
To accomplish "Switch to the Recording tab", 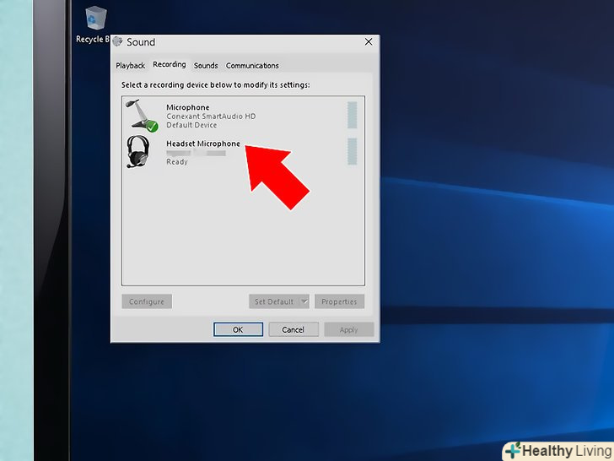I will point(170,65).
